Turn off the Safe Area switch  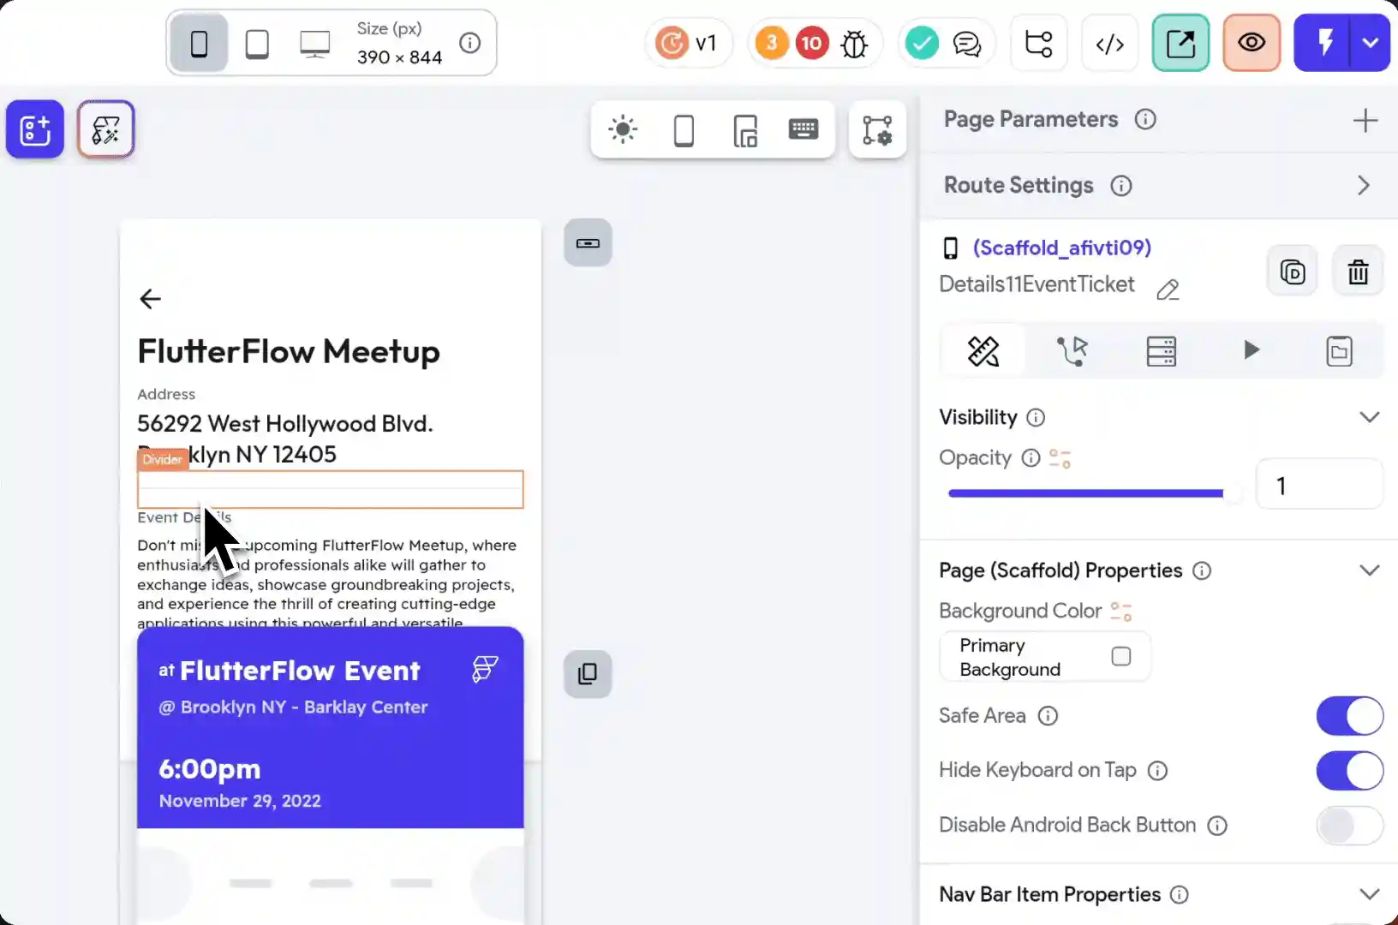click(x=1349, y=716)
